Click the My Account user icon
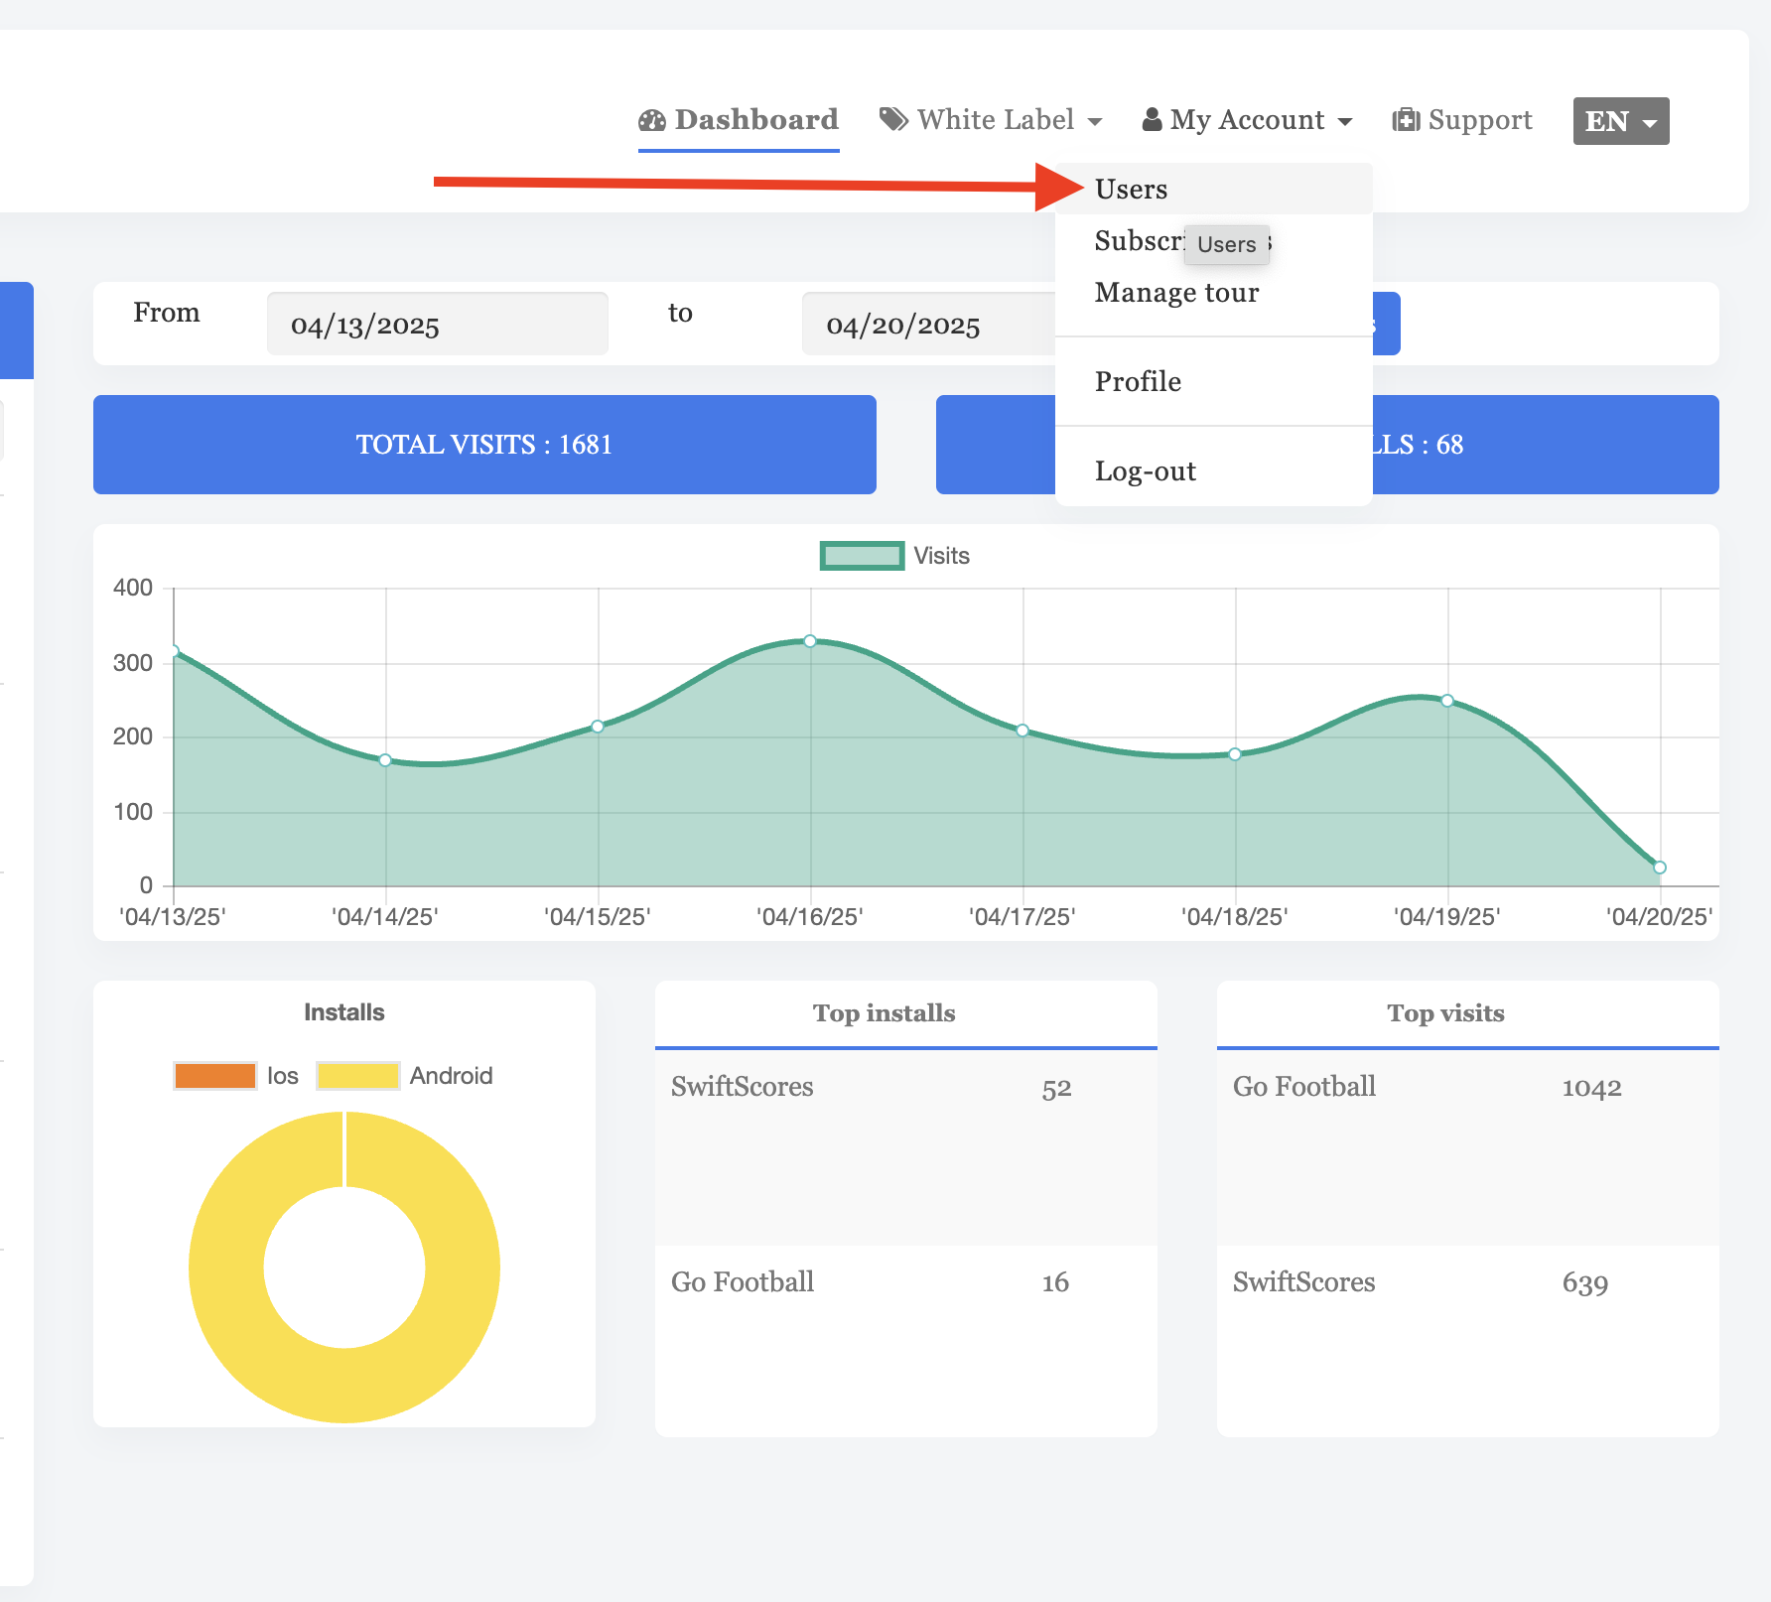This screenshot has height=1602, width=1771. coord(1152,119)
